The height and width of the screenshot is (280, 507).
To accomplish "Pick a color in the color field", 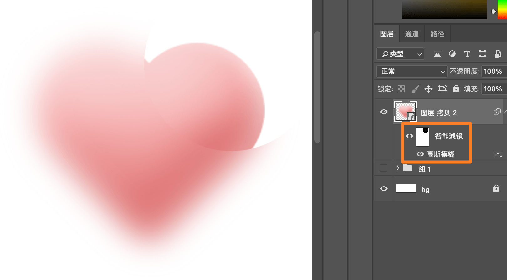I will [444, 9].
